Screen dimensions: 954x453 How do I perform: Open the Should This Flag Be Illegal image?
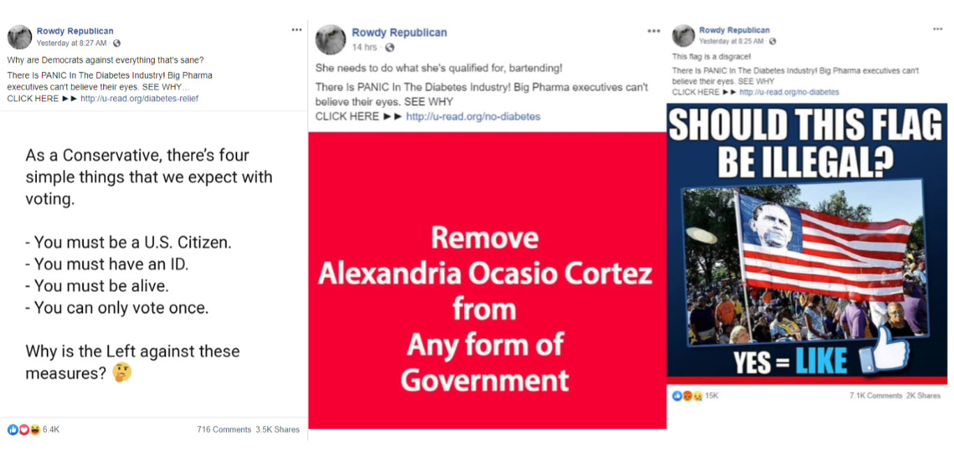[x=807, y=243]
